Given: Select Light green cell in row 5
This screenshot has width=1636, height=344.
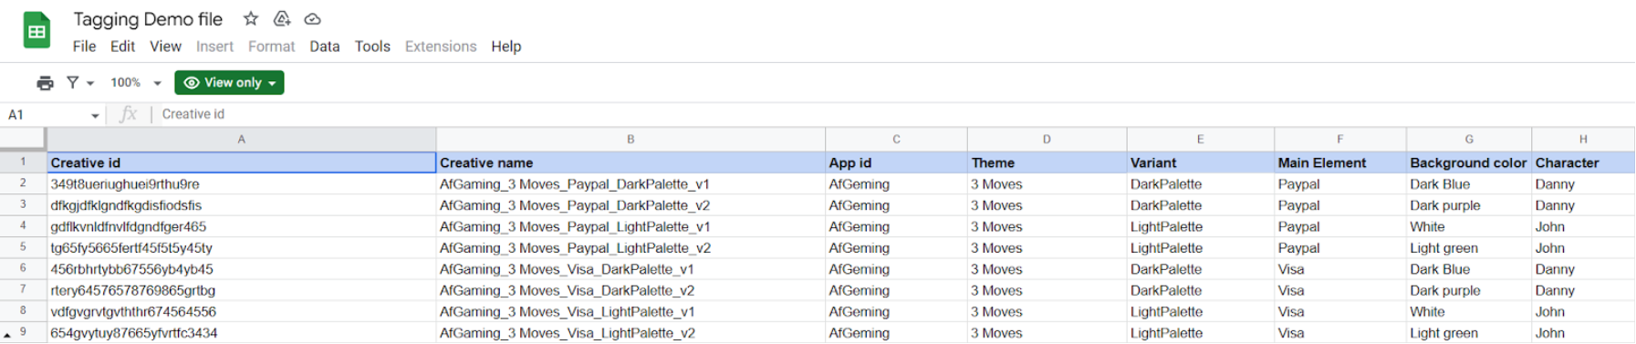Looking at the screenshot, I should (x=1469, y=248).
